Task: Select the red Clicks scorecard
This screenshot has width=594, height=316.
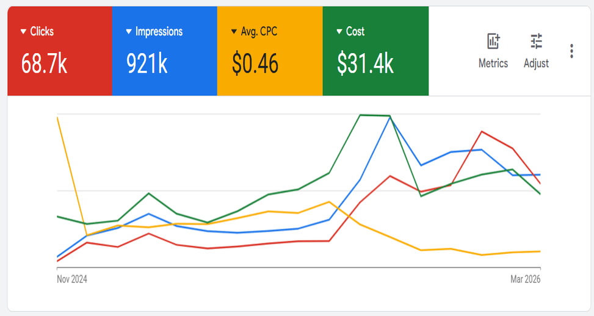Action: pos(60,51)
